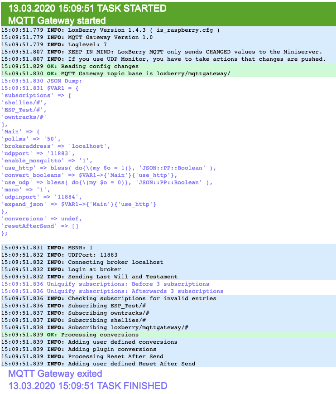Click the "'enable_mosquitto' => '1'" line
336x394 pixels.
pos(47,161)
